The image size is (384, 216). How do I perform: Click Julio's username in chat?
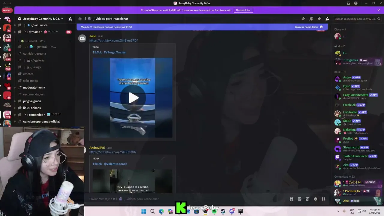tap(93, 36)
